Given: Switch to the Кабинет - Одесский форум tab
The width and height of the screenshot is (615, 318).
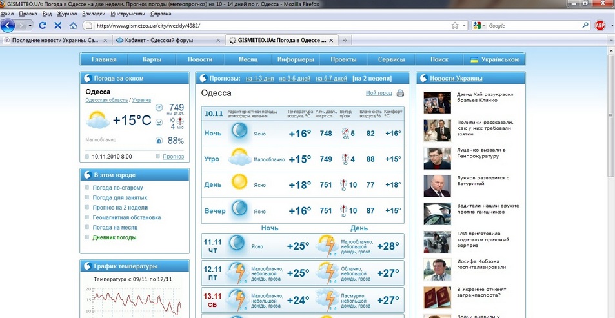Looking at the screenshot, I should (168, 40).
